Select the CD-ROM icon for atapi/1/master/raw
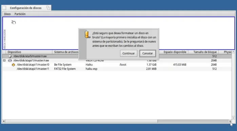This screenshot has width=237, height=131. coord(10,60)
